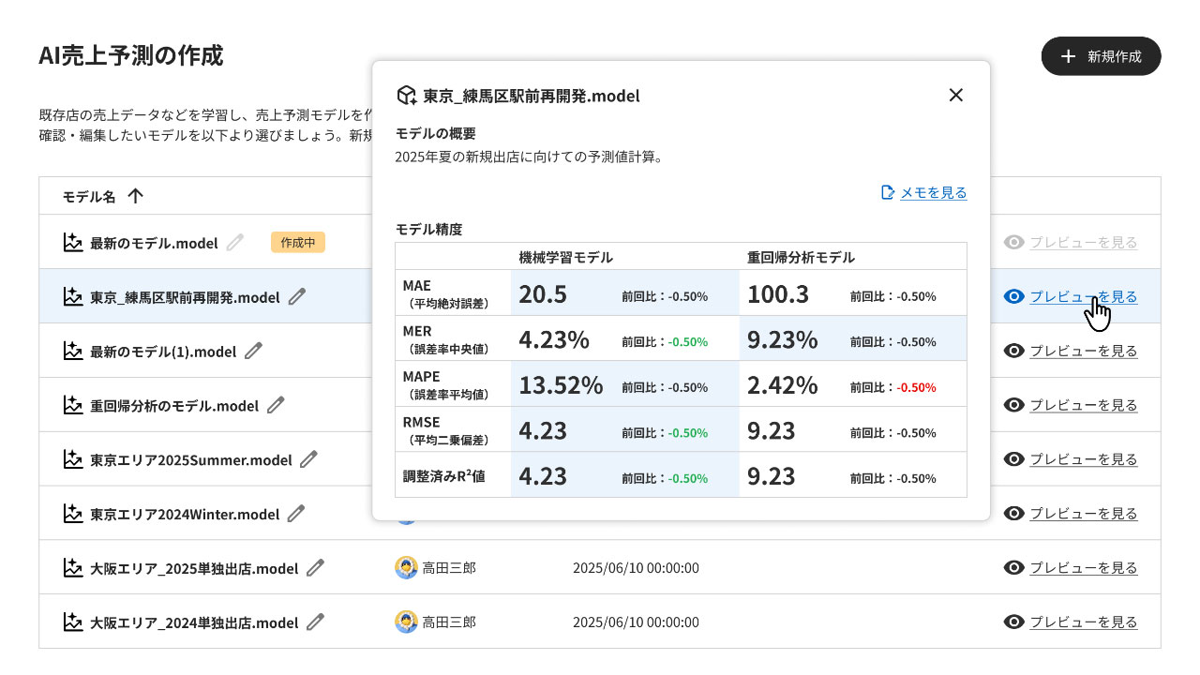Click pencil icon beside 東京エリア2024Winter.model

point(296,514)
